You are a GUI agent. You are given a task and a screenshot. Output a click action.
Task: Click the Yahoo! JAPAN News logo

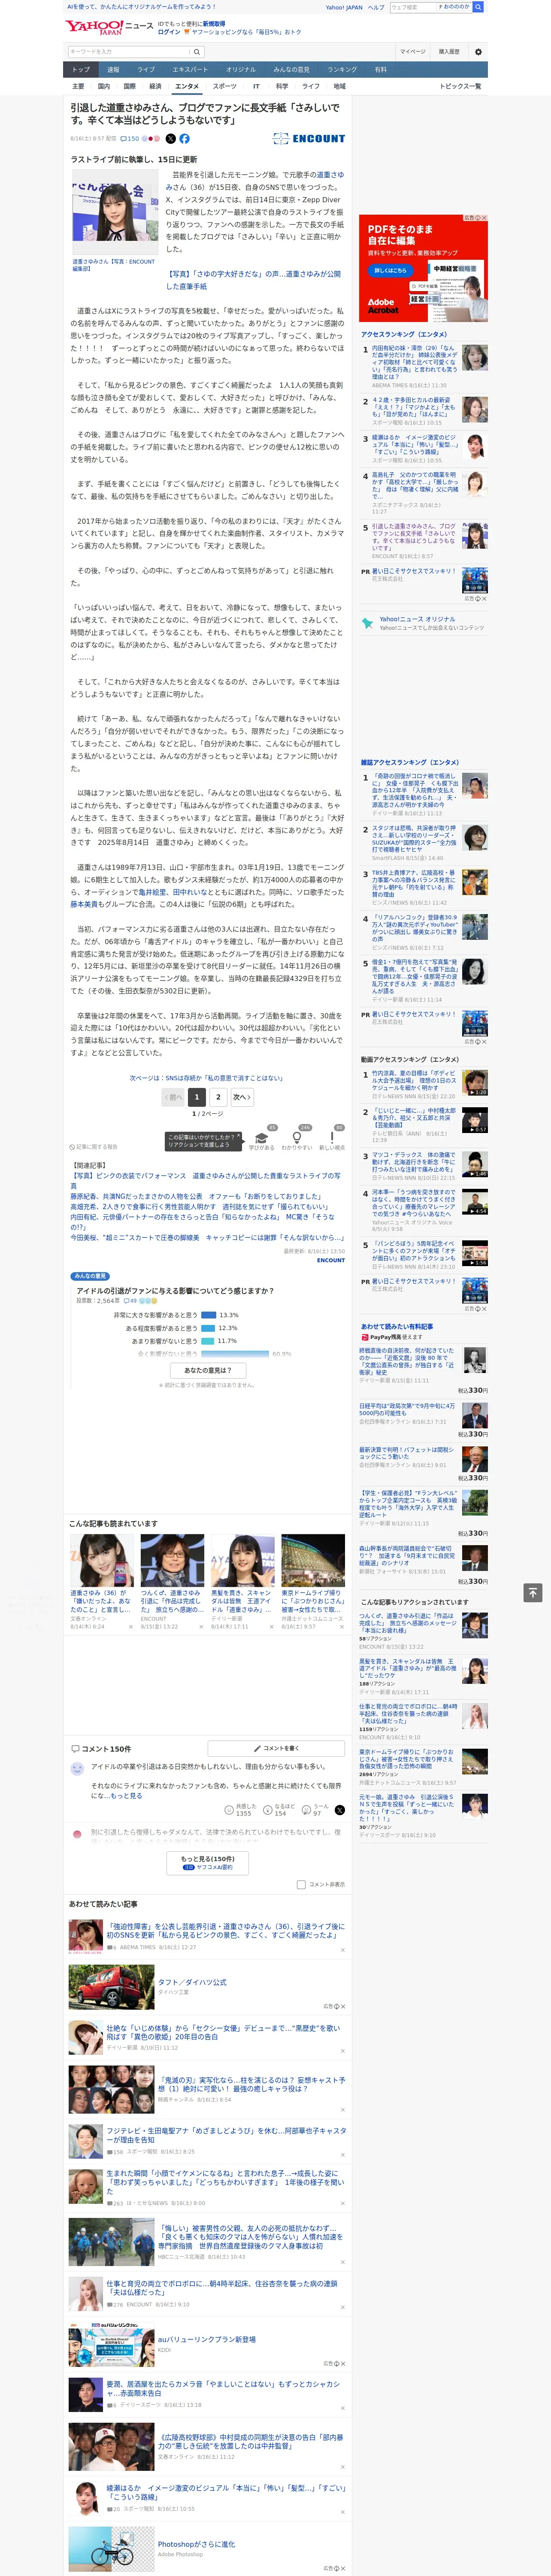109,27
